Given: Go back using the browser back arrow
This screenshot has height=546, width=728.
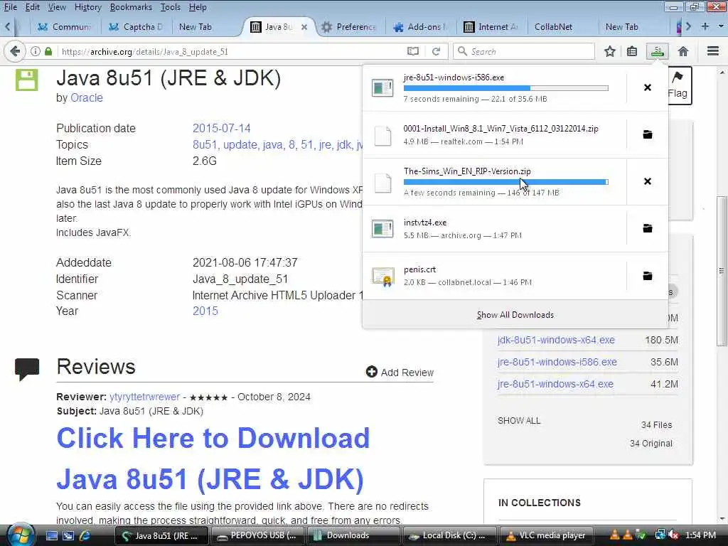Looking at the screenshot, I should (x=15, y=51).
